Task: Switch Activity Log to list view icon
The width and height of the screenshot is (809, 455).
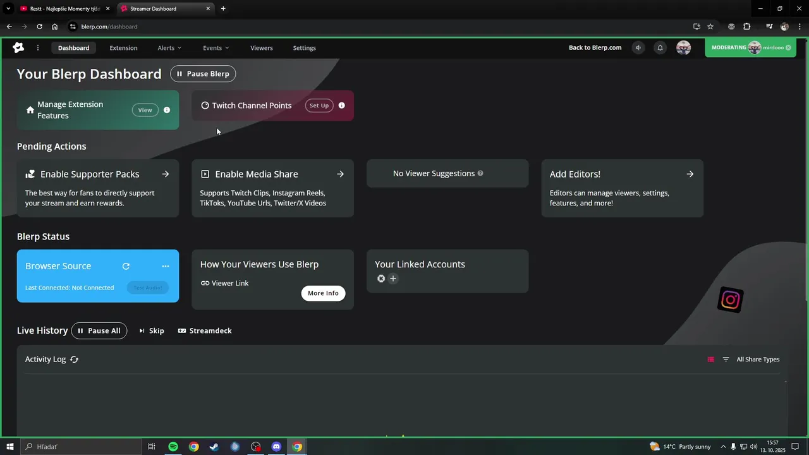Action: click(710, 359)
